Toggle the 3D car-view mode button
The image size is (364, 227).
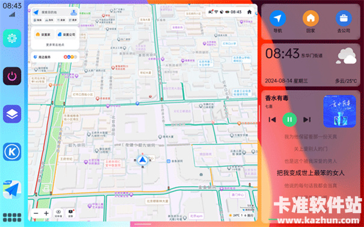[58, 213]
